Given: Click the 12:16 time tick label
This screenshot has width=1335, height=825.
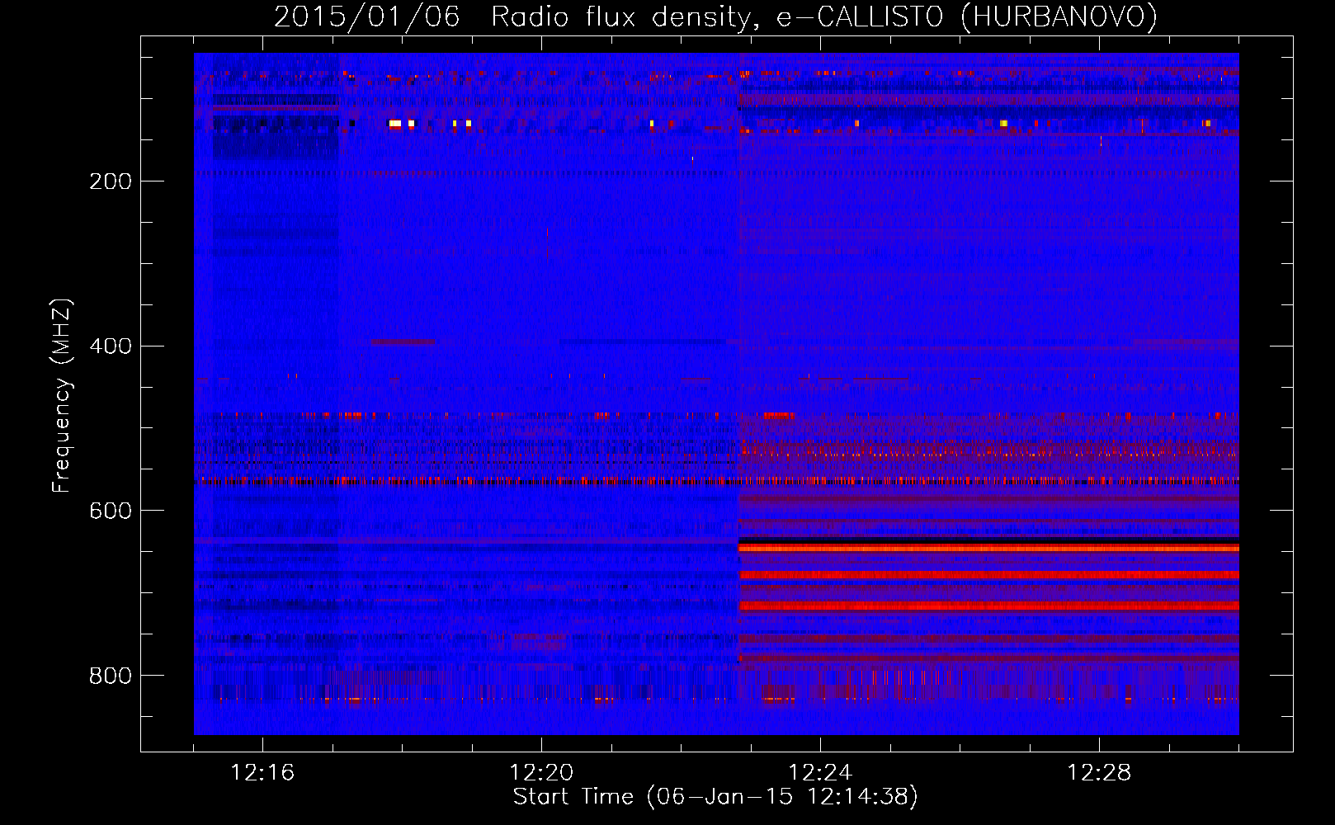Looking at the screenshot, I should pyautogui.click(x=262, y=773).
